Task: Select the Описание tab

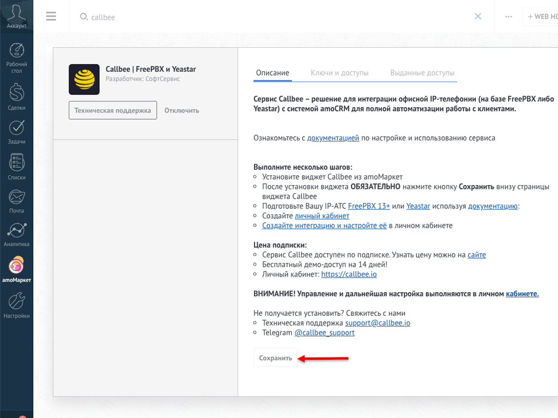Action: [272, 71]
